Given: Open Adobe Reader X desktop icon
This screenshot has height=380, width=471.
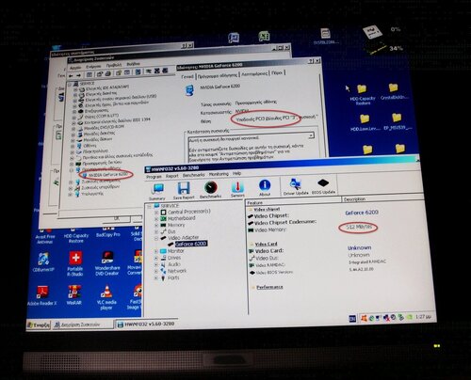Looking at the screenshot, I should point(42,295).
